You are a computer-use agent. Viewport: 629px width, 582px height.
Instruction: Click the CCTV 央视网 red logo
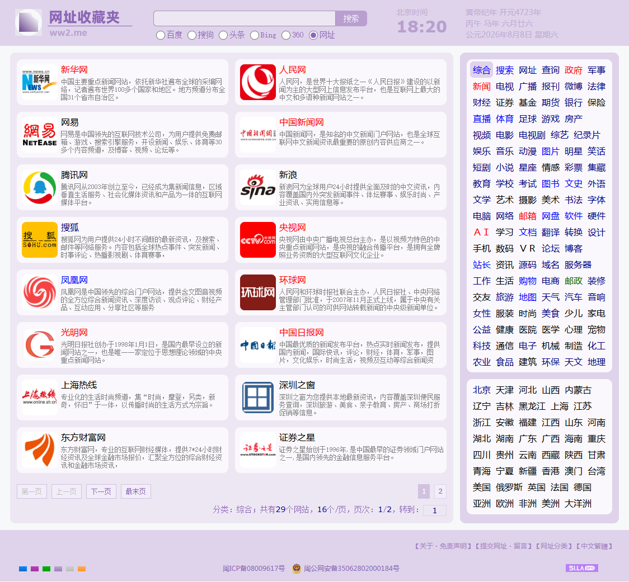point(258,240)
